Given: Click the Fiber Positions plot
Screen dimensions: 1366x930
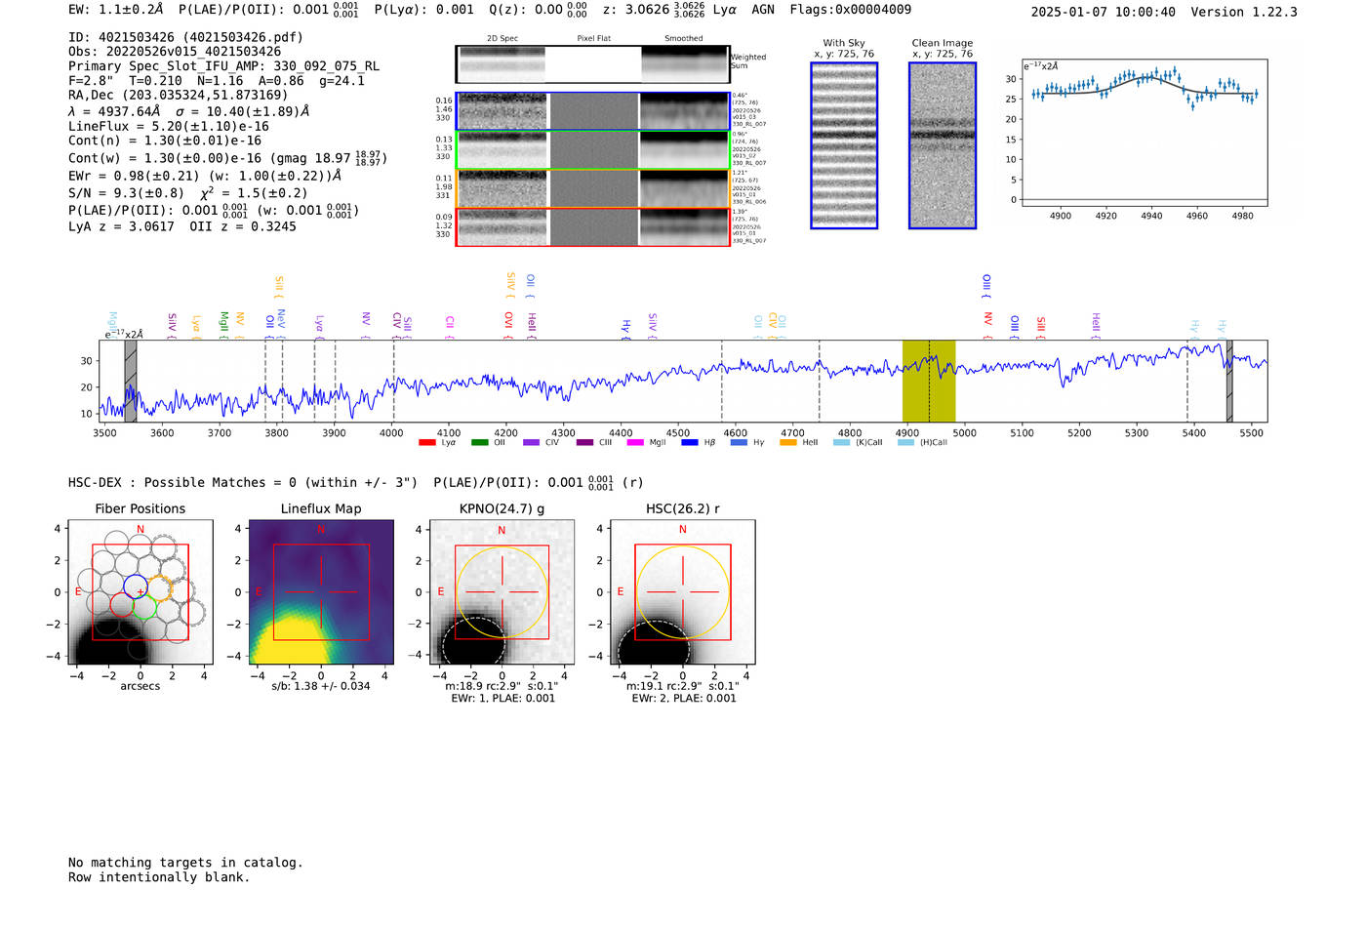Looking at the screenshot, I should [x=141, y=592].
